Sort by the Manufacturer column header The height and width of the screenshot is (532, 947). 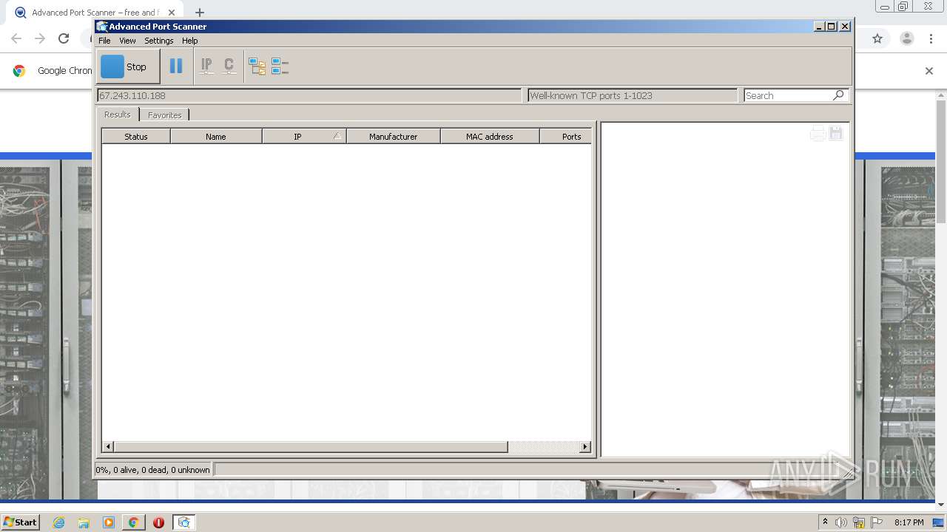394,137
